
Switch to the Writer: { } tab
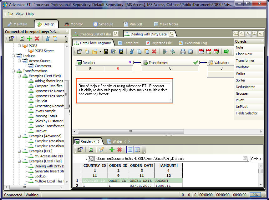coord(118,141)
